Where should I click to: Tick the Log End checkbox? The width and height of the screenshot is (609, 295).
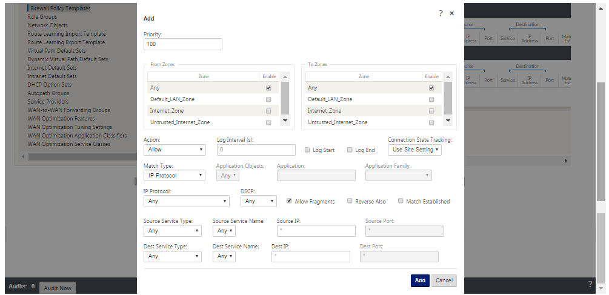[350, 150]
